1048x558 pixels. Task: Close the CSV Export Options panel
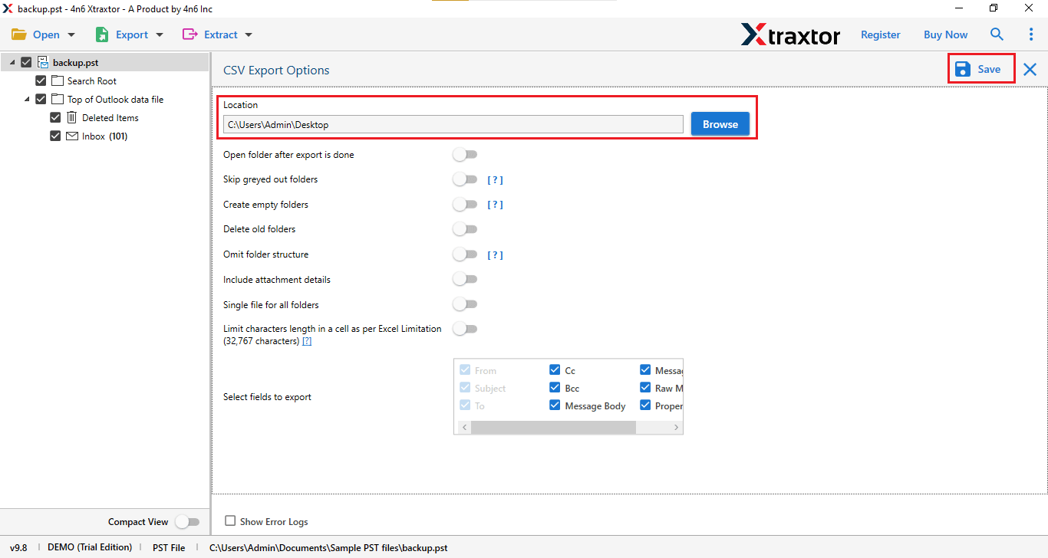point(1030,70)
